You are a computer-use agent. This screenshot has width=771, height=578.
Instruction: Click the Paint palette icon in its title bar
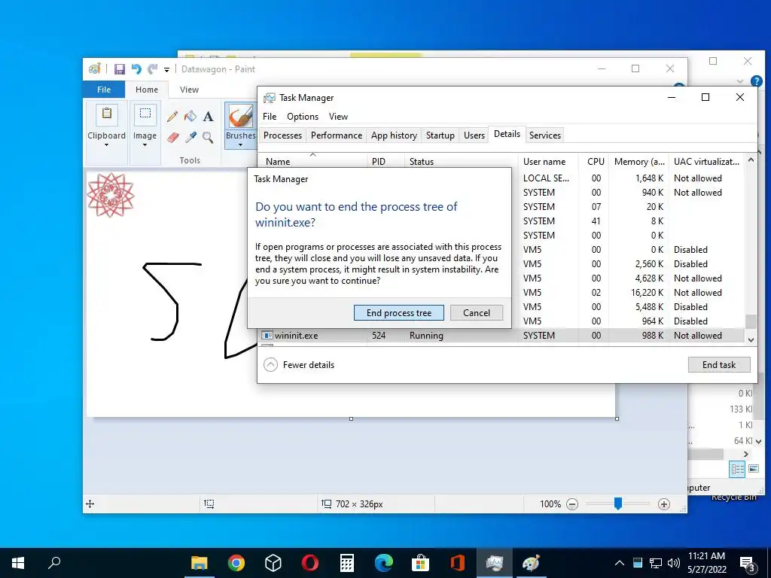tap(94, 69)
